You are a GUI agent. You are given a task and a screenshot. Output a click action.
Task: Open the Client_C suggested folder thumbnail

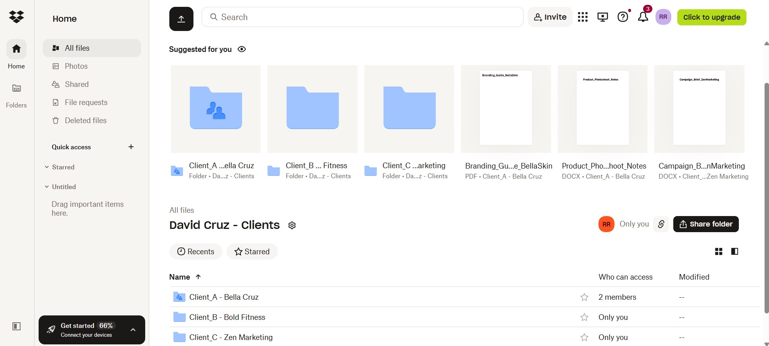(409, 109)
